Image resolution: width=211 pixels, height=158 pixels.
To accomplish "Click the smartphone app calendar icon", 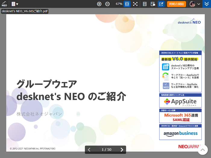I will [x=165, y=67].
